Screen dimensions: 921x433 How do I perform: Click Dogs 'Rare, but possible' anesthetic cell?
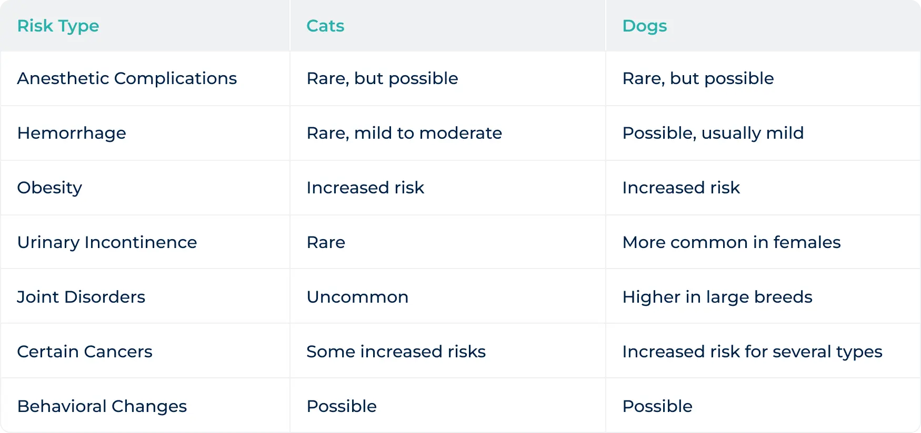point(698,78)
